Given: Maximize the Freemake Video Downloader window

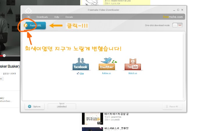Looking at the screenshot, I should [x=178, y=10].
